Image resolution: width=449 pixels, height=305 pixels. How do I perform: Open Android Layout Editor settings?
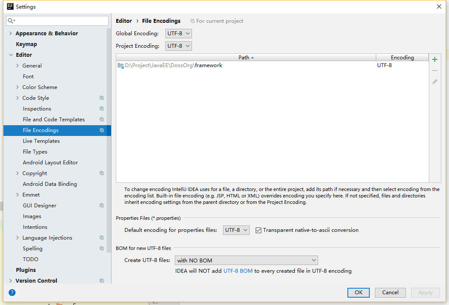click(50, 163)
